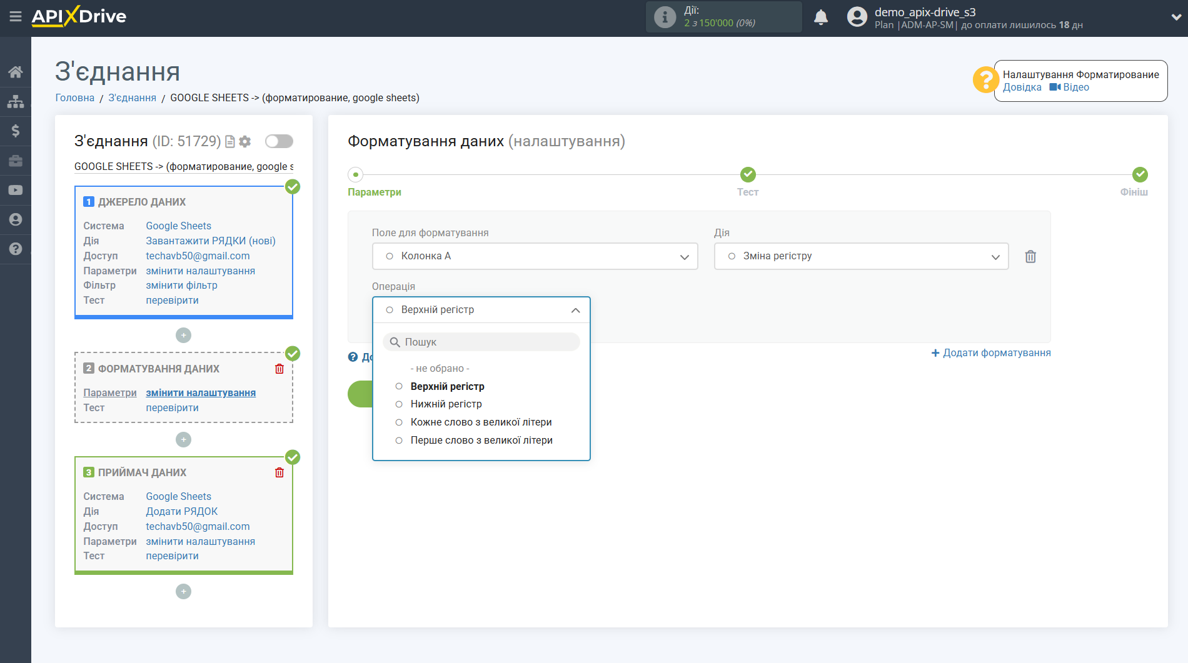1188x663 pixels.
Task: Click source змінити налаштування link
Action: (201, 271)
